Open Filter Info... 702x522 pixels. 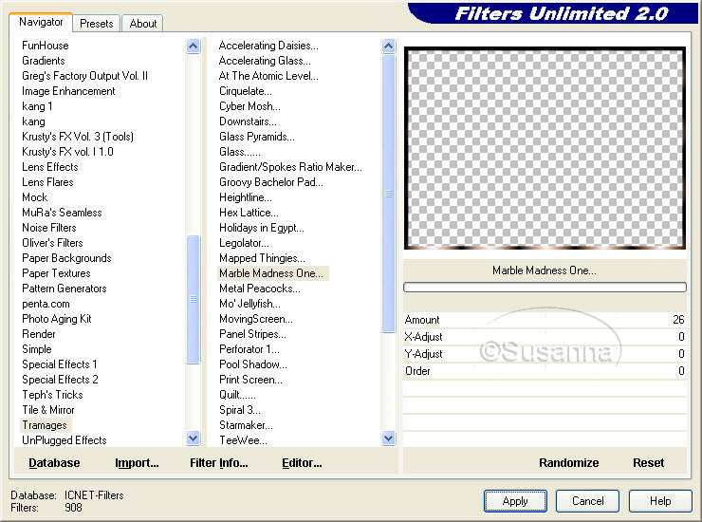[218, 463]
